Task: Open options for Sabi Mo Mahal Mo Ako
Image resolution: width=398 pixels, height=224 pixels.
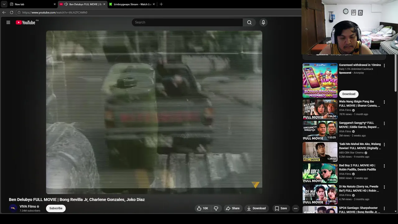Action: tap(384, 145)
